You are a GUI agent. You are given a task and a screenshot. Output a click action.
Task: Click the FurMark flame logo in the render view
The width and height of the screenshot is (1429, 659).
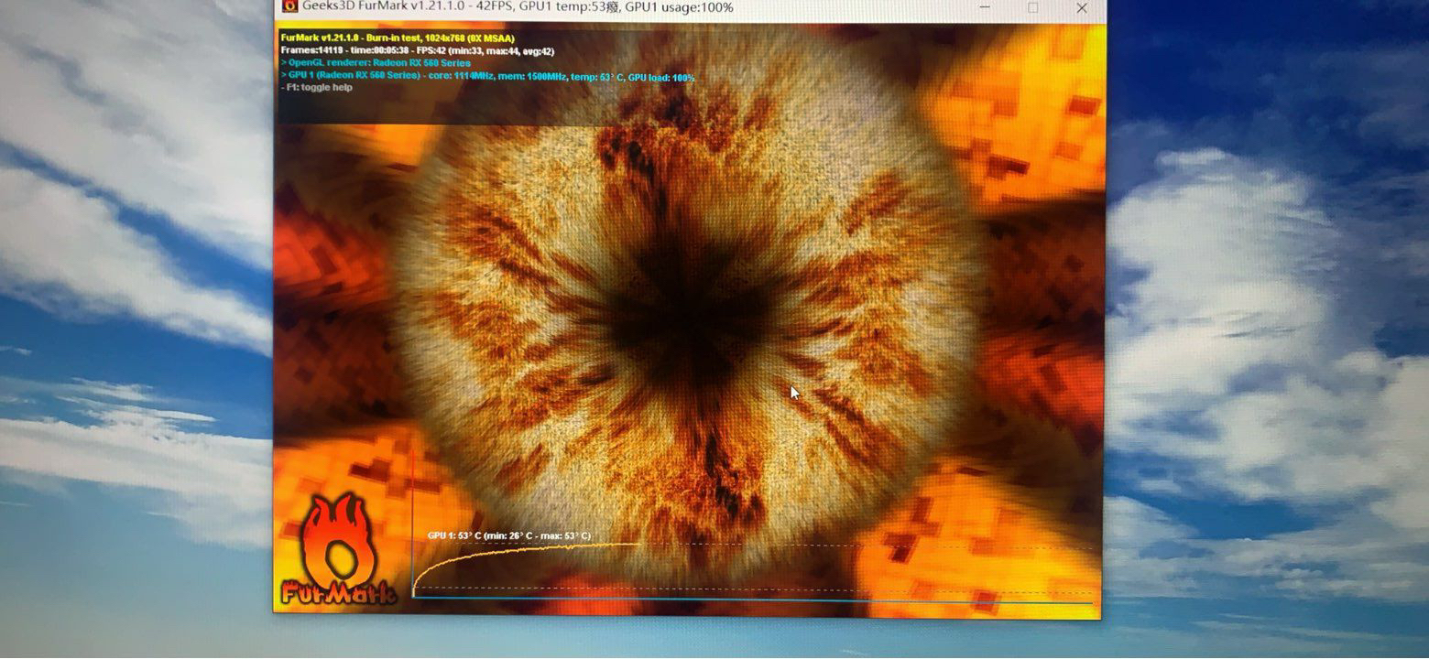pyautogui.click(x=338, y=549)
